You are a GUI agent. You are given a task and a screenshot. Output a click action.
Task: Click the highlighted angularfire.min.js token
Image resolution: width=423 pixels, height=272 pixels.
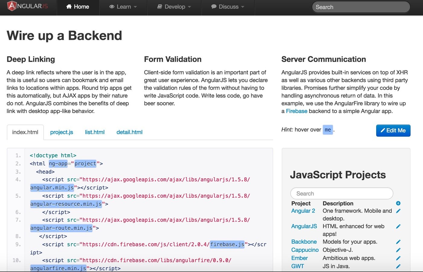58,268
